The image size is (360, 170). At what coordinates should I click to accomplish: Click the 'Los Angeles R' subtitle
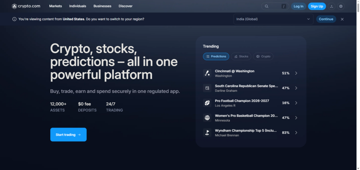[225, 106]
